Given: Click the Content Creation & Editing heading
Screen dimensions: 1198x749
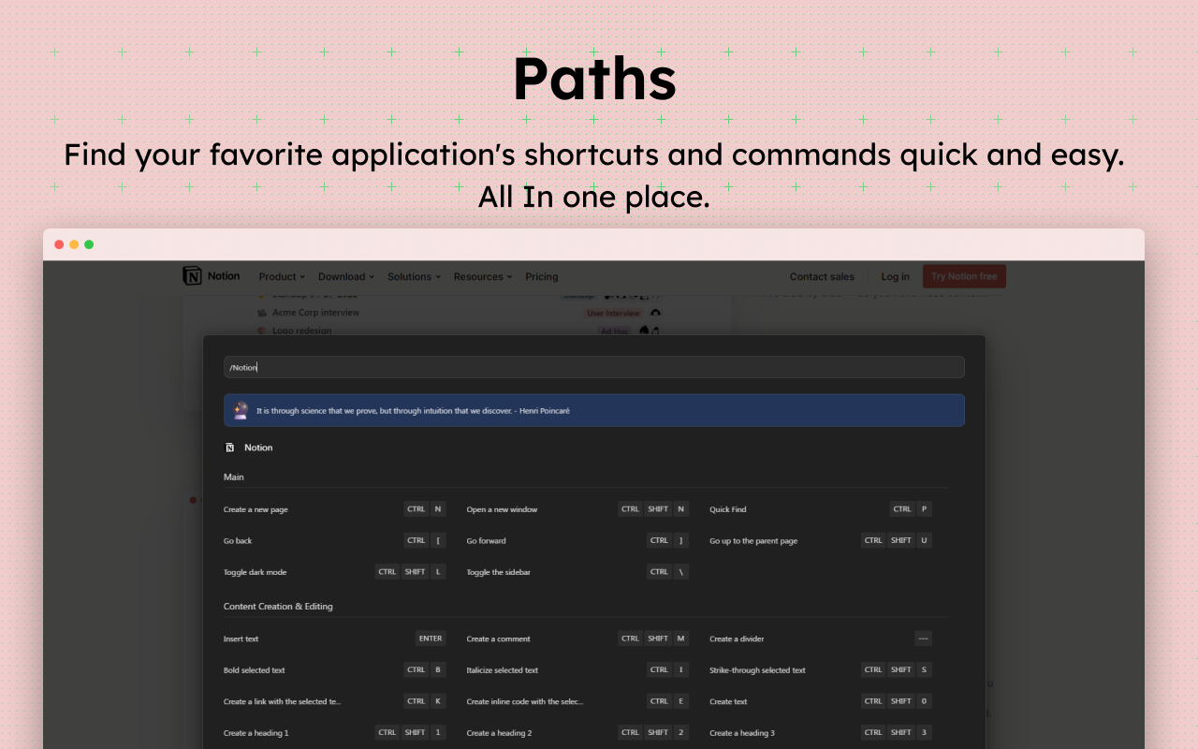Looking at the screenshot, I should pos(278,607).
